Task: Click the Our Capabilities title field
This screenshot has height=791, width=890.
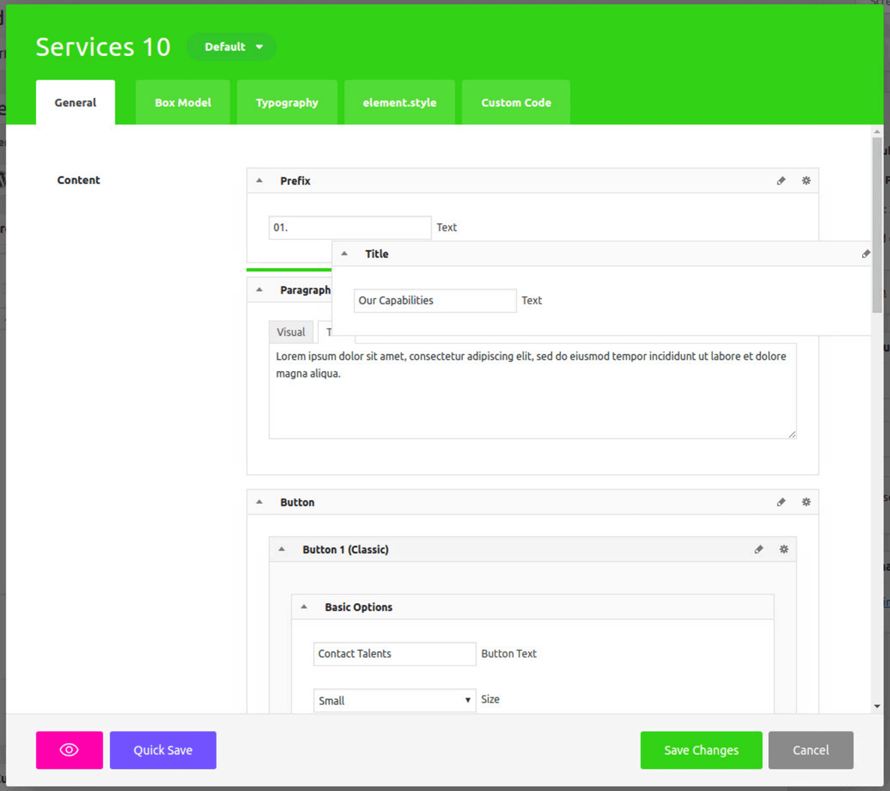Action: pyautogui.click(x=435, y=301)
